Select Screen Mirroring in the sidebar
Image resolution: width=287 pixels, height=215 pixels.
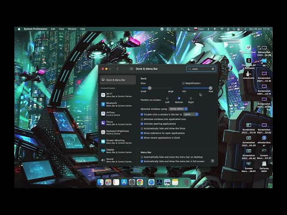click(118, 142)
